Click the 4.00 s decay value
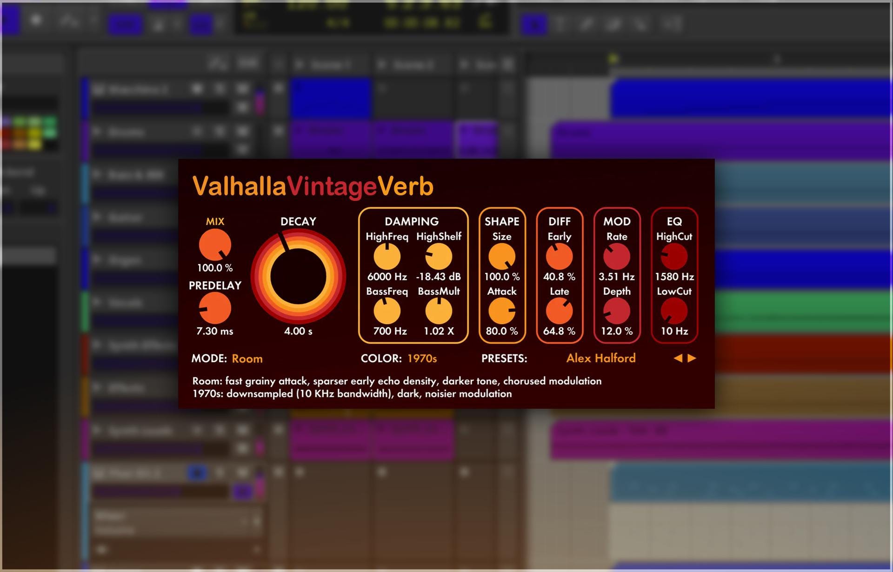The width and height of the screenshot is (893, 572). pos(298,331)
